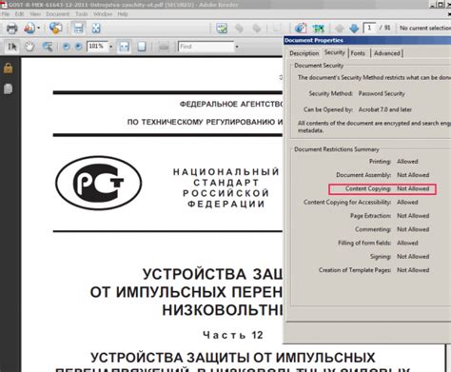Click the 'No current selection' toolbar text
The width and height of the screenshot is (451, 372).
point(425,29)
